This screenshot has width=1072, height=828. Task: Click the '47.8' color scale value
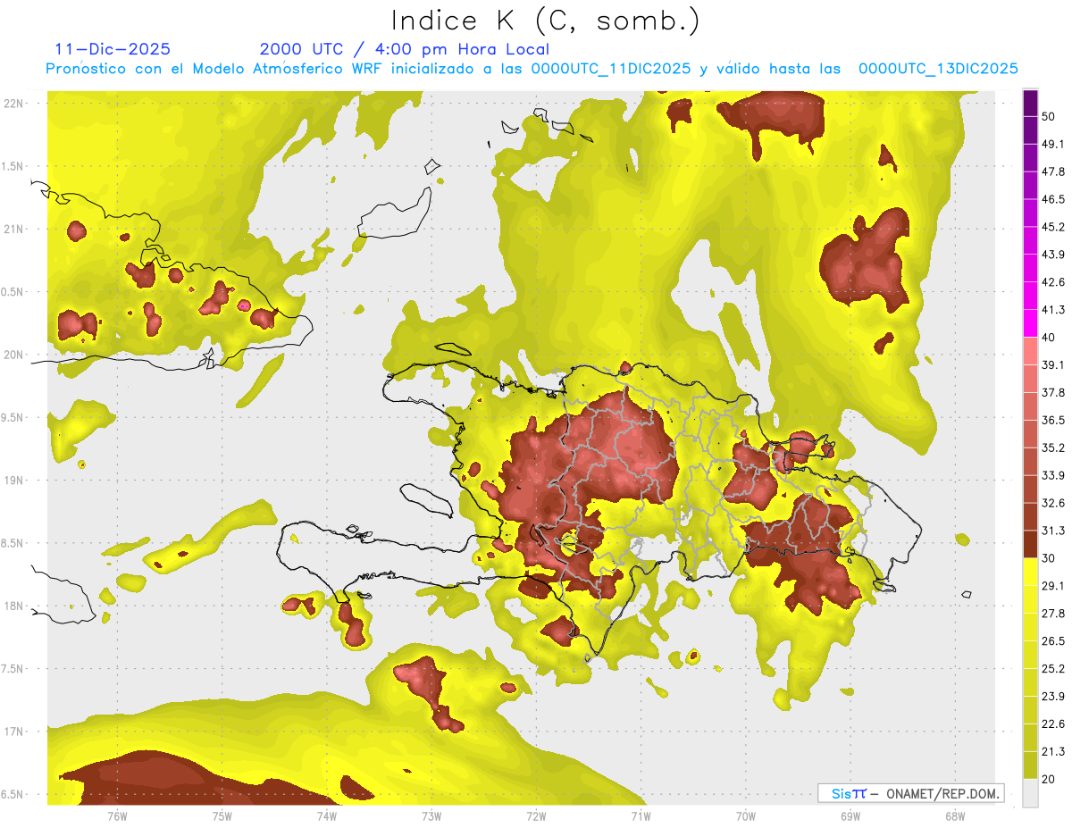[x=1053, y=172]
